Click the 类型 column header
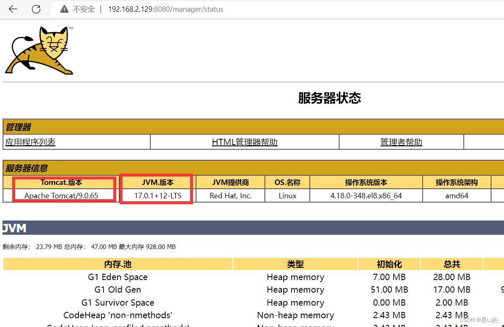The height and width of the screenshot is (327, 504). pyautogui.click(x=295, y=264)
